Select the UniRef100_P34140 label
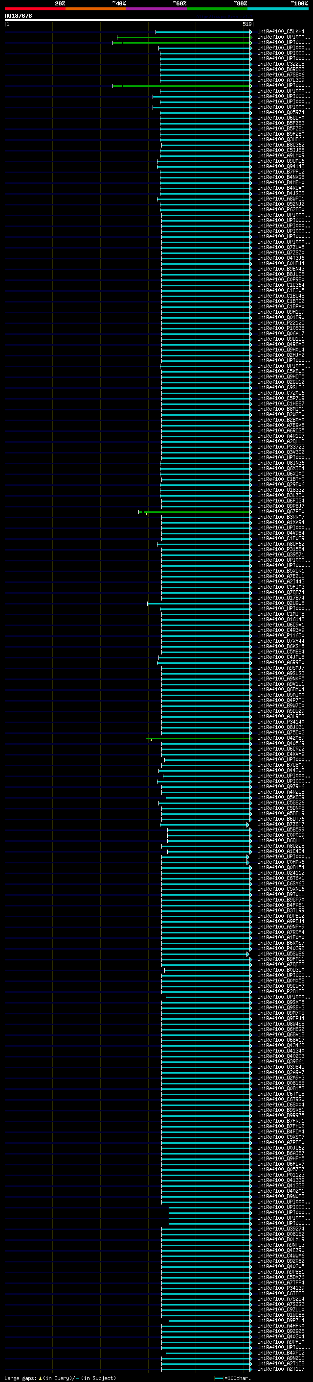Image resolution: width=313 pixels, height=1382 pixels. click(281, 722)
